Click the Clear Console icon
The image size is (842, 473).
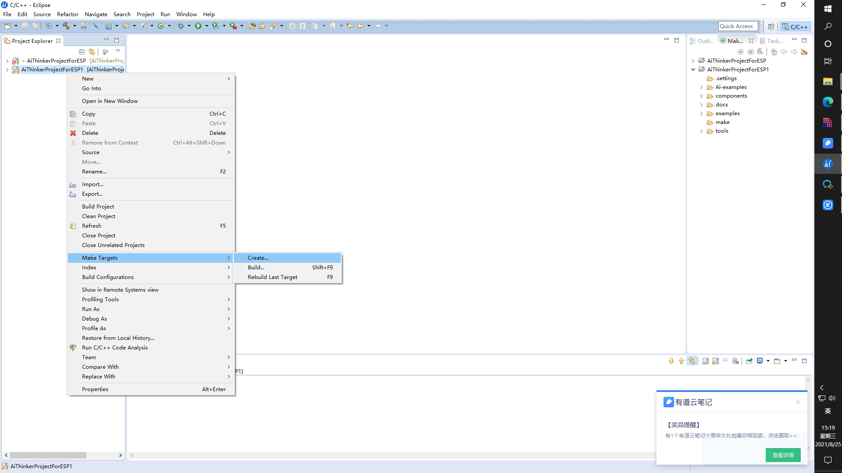coord(736,361)
